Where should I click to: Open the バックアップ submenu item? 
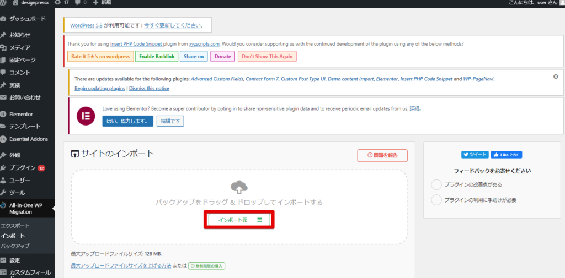coord(15,246)
